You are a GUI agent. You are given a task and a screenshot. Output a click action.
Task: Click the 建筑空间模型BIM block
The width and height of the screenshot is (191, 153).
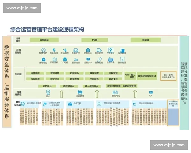coord(147,76)
